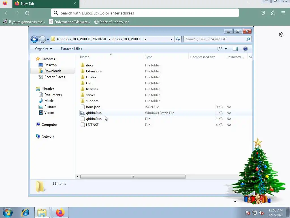Open the Index of ~dartz/isos bookmark

(112, 22)
